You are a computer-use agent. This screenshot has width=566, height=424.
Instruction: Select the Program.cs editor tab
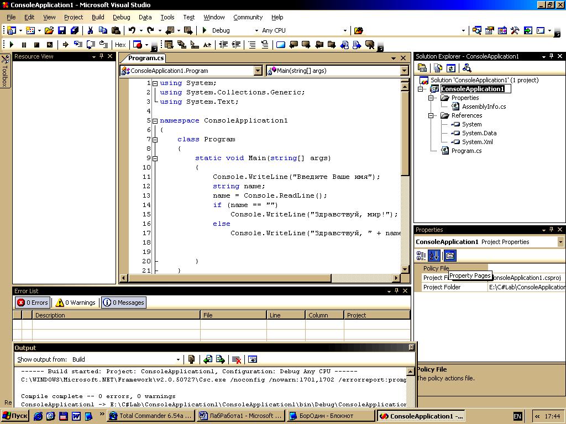pos(146,58)
